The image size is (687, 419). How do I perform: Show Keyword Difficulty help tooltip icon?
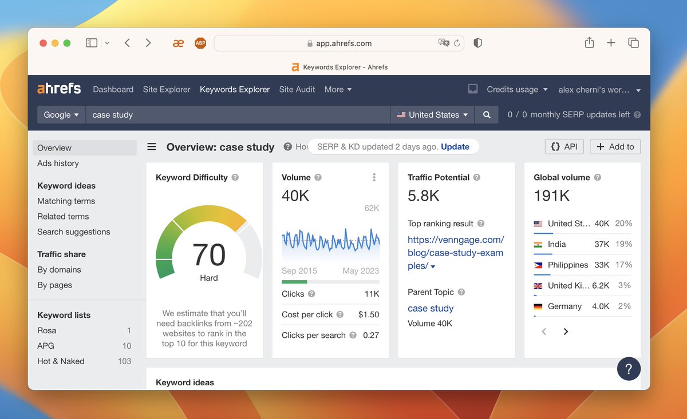coord(235,177)
